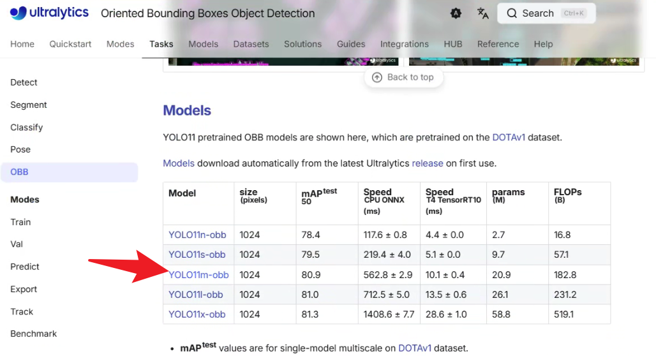Open the Quickstart tab
The image size is (656, 356).
[70, 44]
